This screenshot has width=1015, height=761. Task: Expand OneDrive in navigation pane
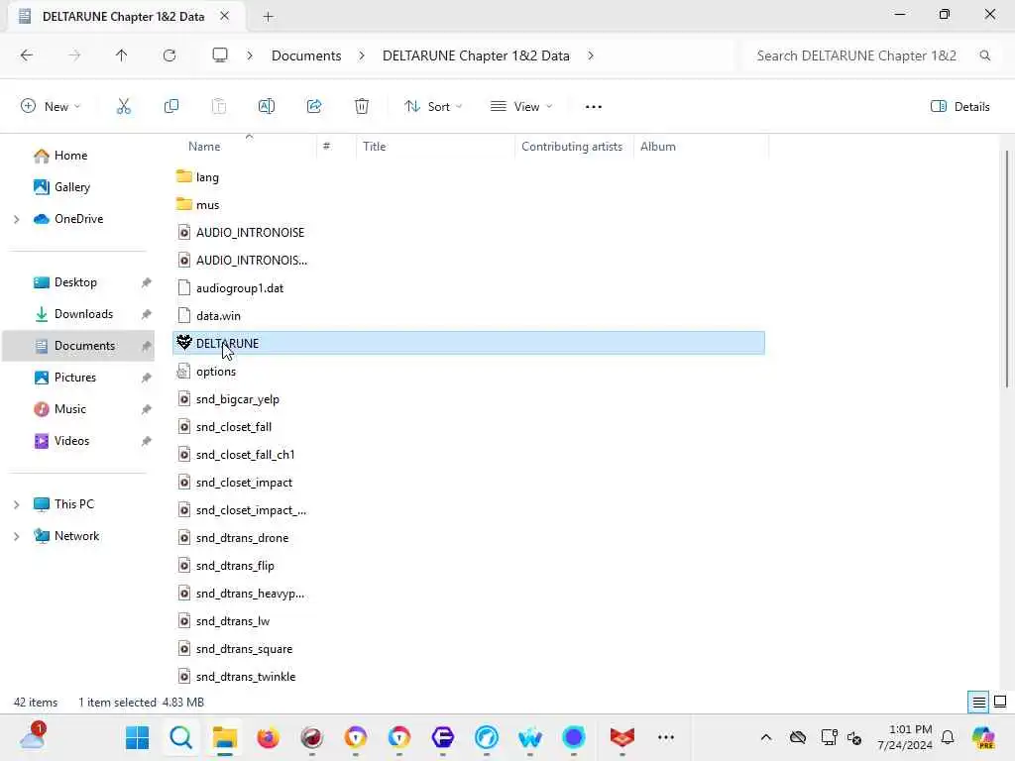point(16,219)
